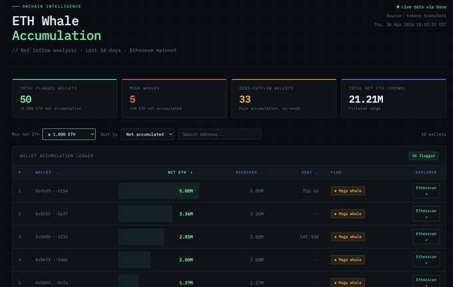Screen dimensions: 453x287
Task: Click Mega whale flag in row 4
Action: click(348, 260)
